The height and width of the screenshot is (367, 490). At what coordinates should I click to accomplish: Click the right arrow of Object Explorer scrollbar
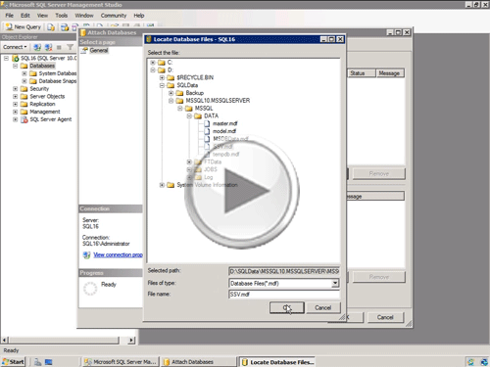click(131, 341)
